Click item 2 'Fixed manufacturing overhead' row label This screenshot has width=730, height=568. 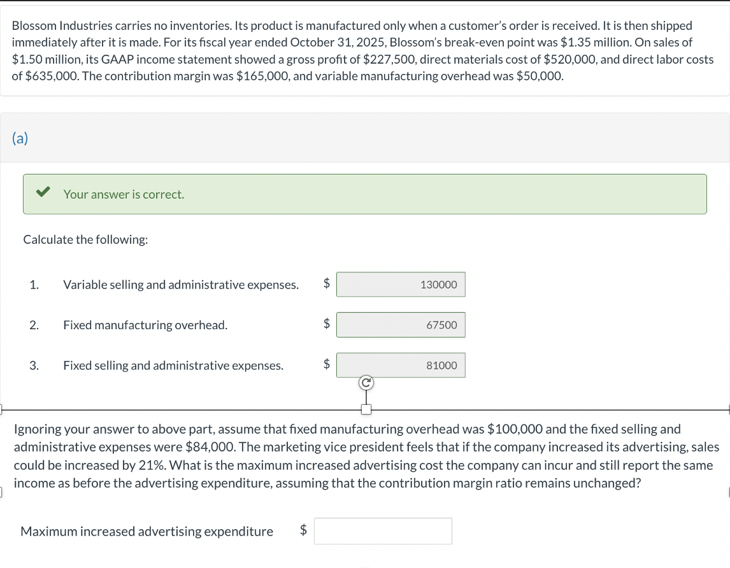[145, 325]
